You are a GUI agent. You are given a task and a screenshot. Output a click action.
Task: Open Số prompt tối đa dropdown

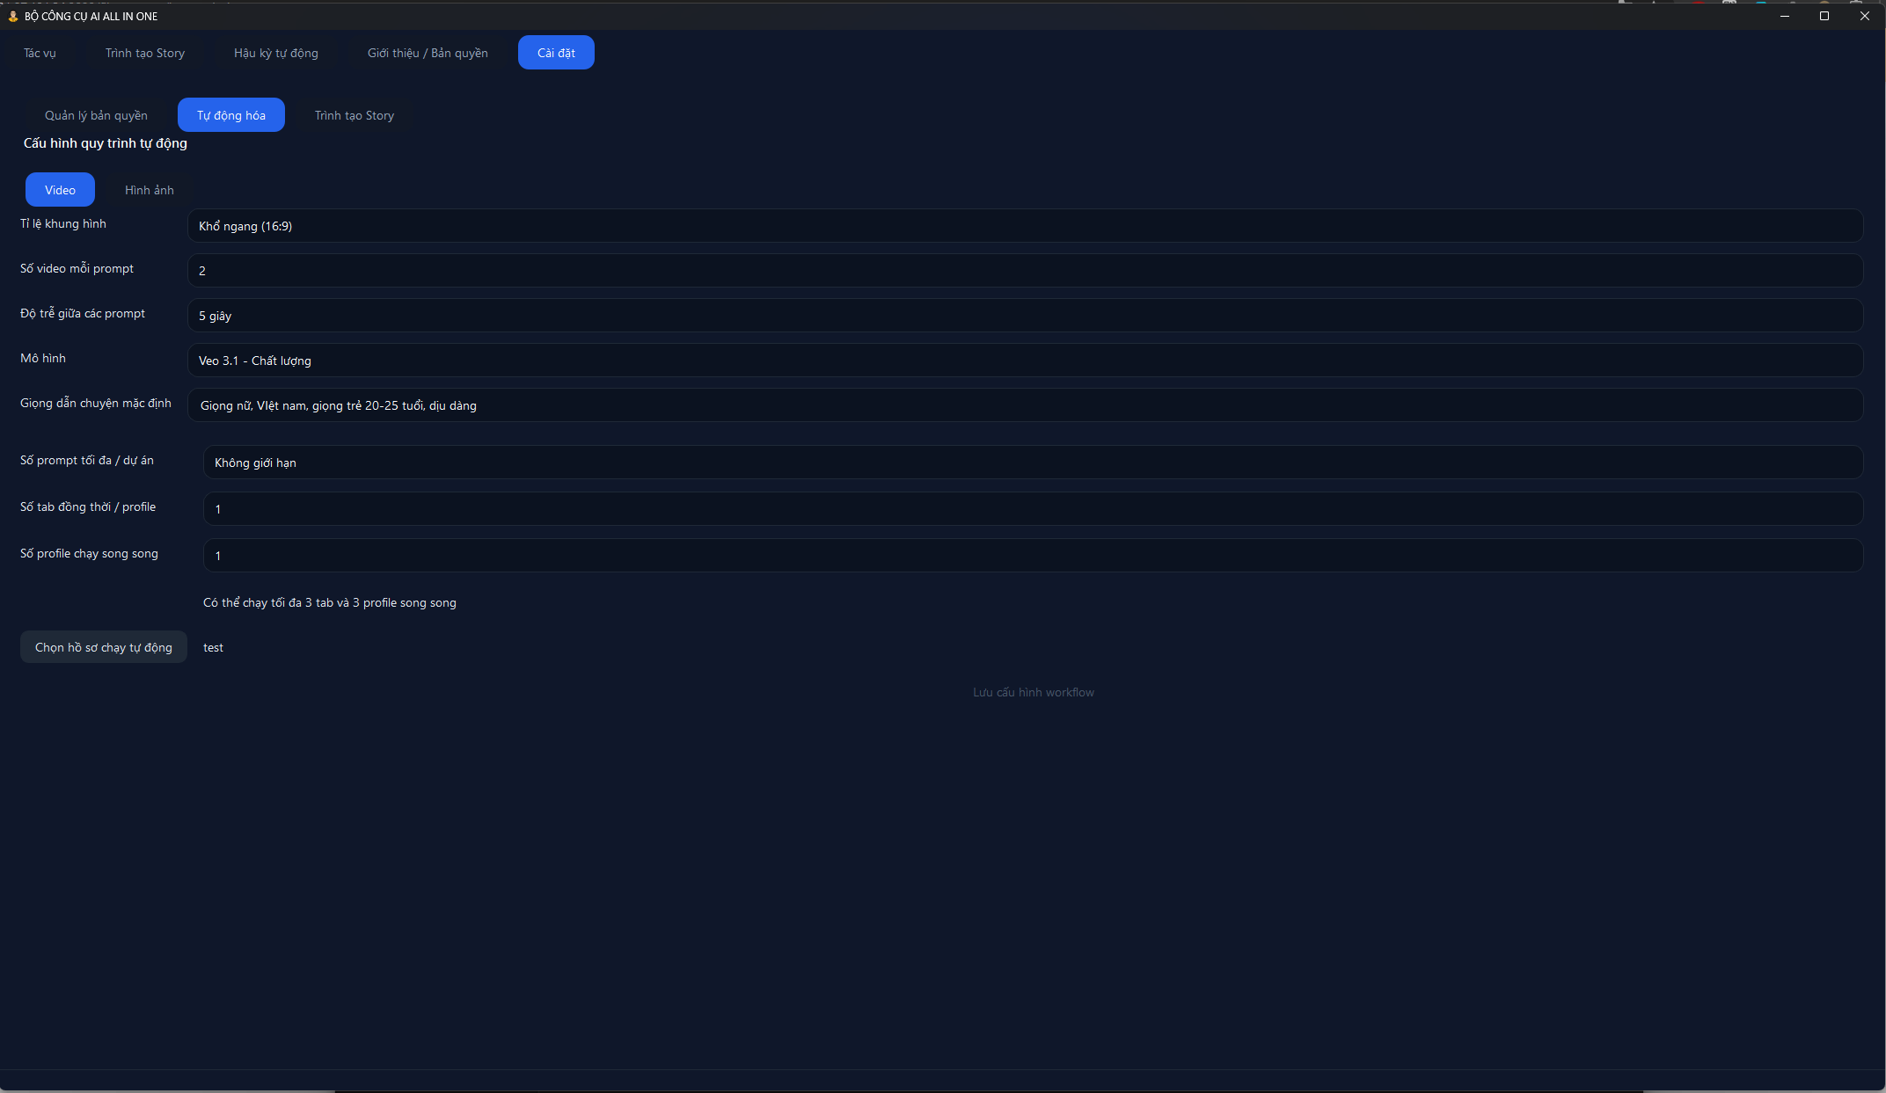pyautogui.click(x=1033, y=463)
